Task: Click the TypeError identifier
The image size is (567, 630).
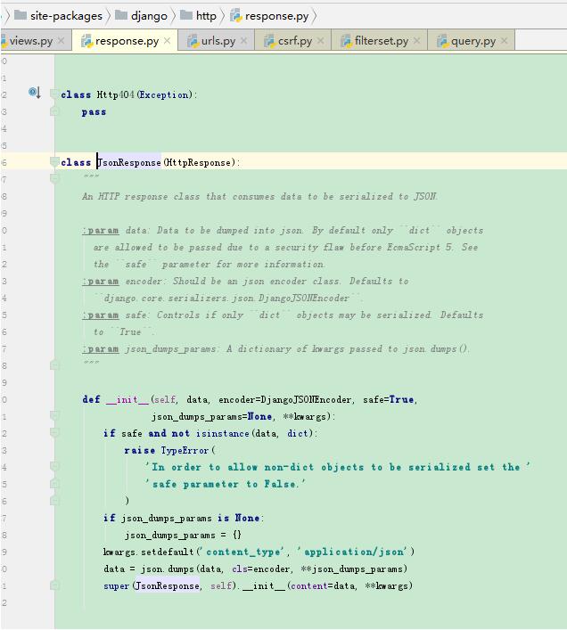Action: click(x=185, y=450)
